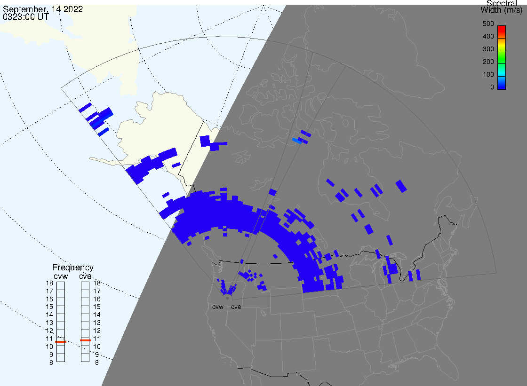Image resolution: width=527 pixels, height=386 pixels.
Task: Click the 0 label on color scale
Action: pyautogui.click(x=492, y=87)
